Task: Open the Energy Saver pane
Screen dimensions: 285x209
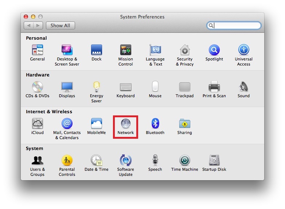Action: [96, 87]
